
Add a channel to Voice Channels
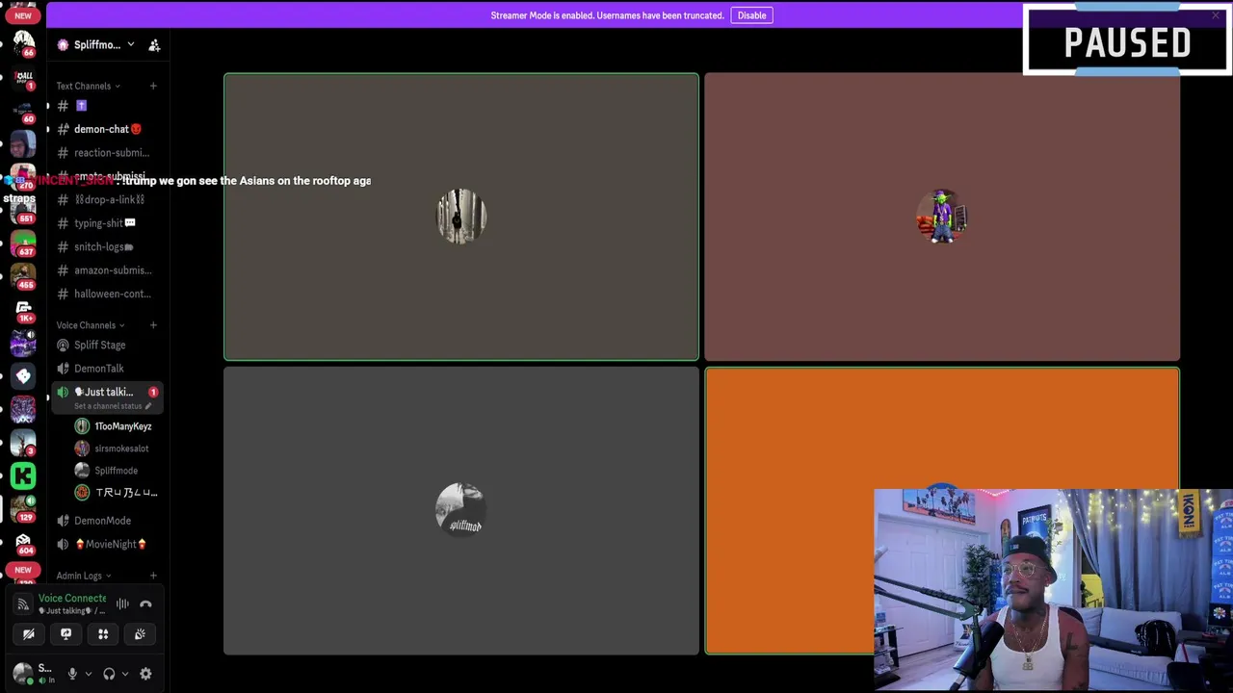(153, 325)
